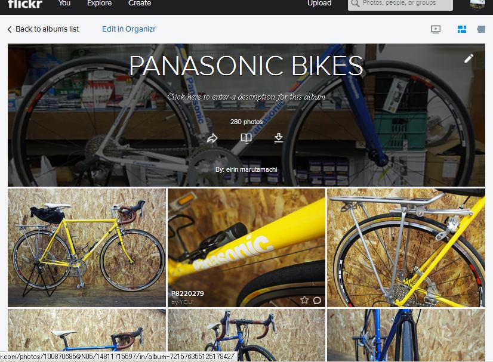Open Edit in Organizr
This screenshot has width=493, height=362.
point(128,29)
